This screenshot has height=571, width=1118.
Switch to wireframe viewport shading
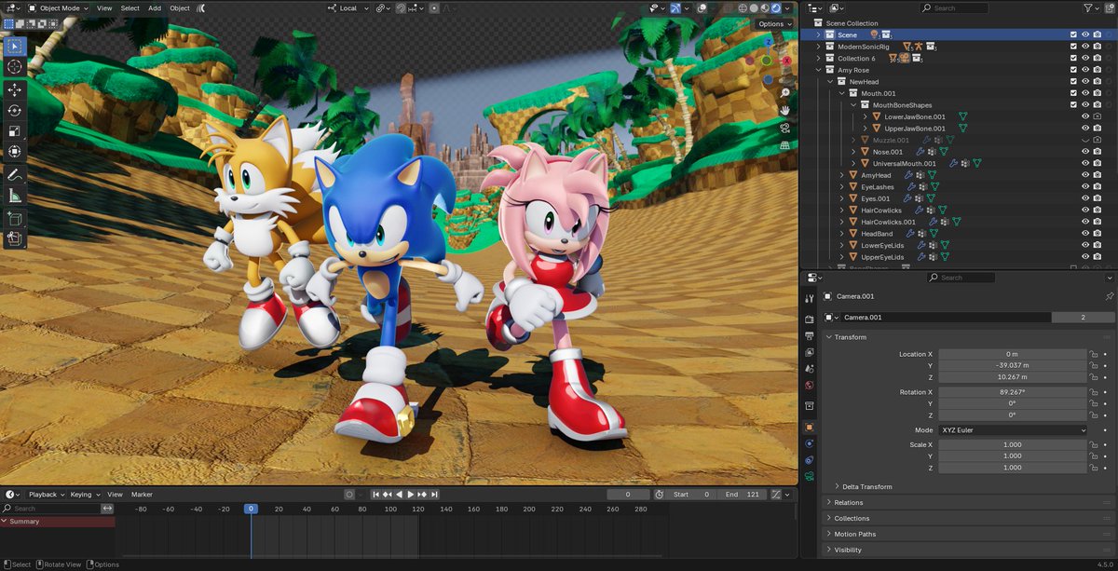pos(743,8)
